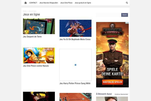Viewport: 151px width, 101px height.
Task: Click SPIELE DEINE KARTE ad text
Action: click(112, 72)
